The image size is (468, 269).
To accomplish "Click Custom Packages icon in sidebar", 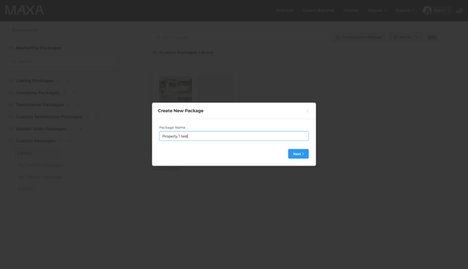I will 10,141.
